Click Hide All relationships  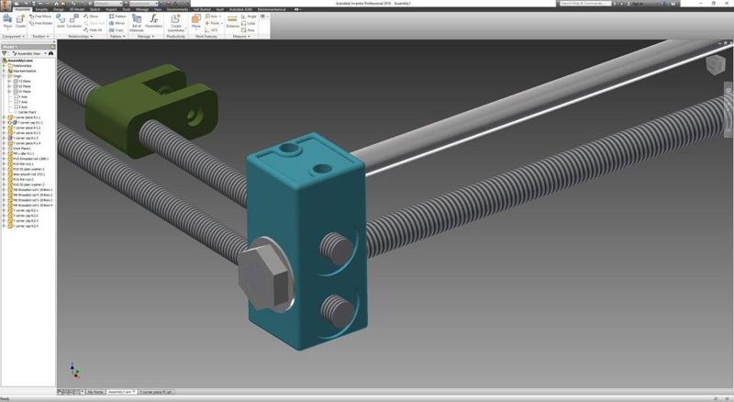click(x=93, y=30)
